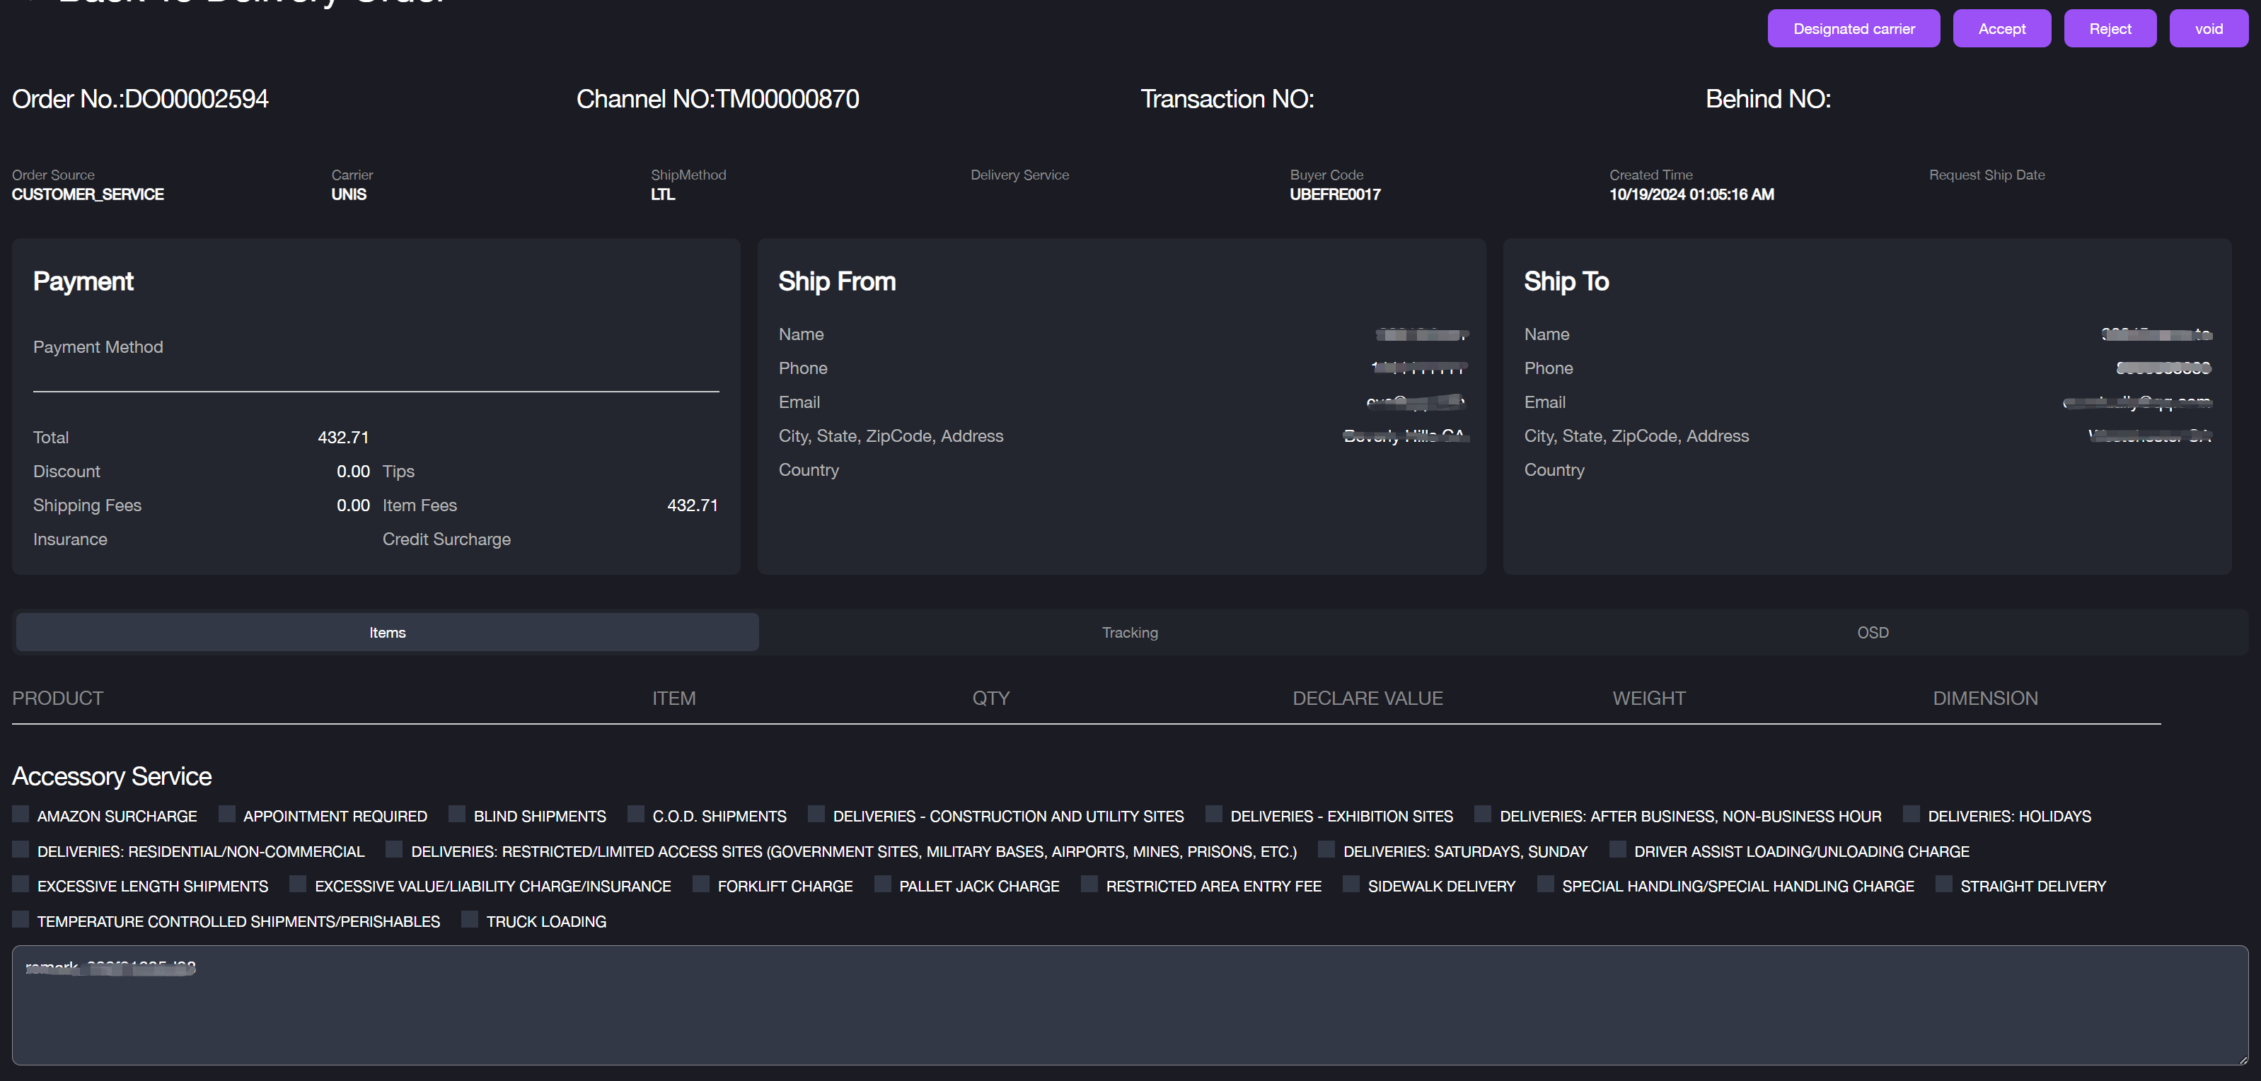This screenshot has width=2261, height=1081.
Task: Switch to the Tracking tab
Action: point(1130,633)
